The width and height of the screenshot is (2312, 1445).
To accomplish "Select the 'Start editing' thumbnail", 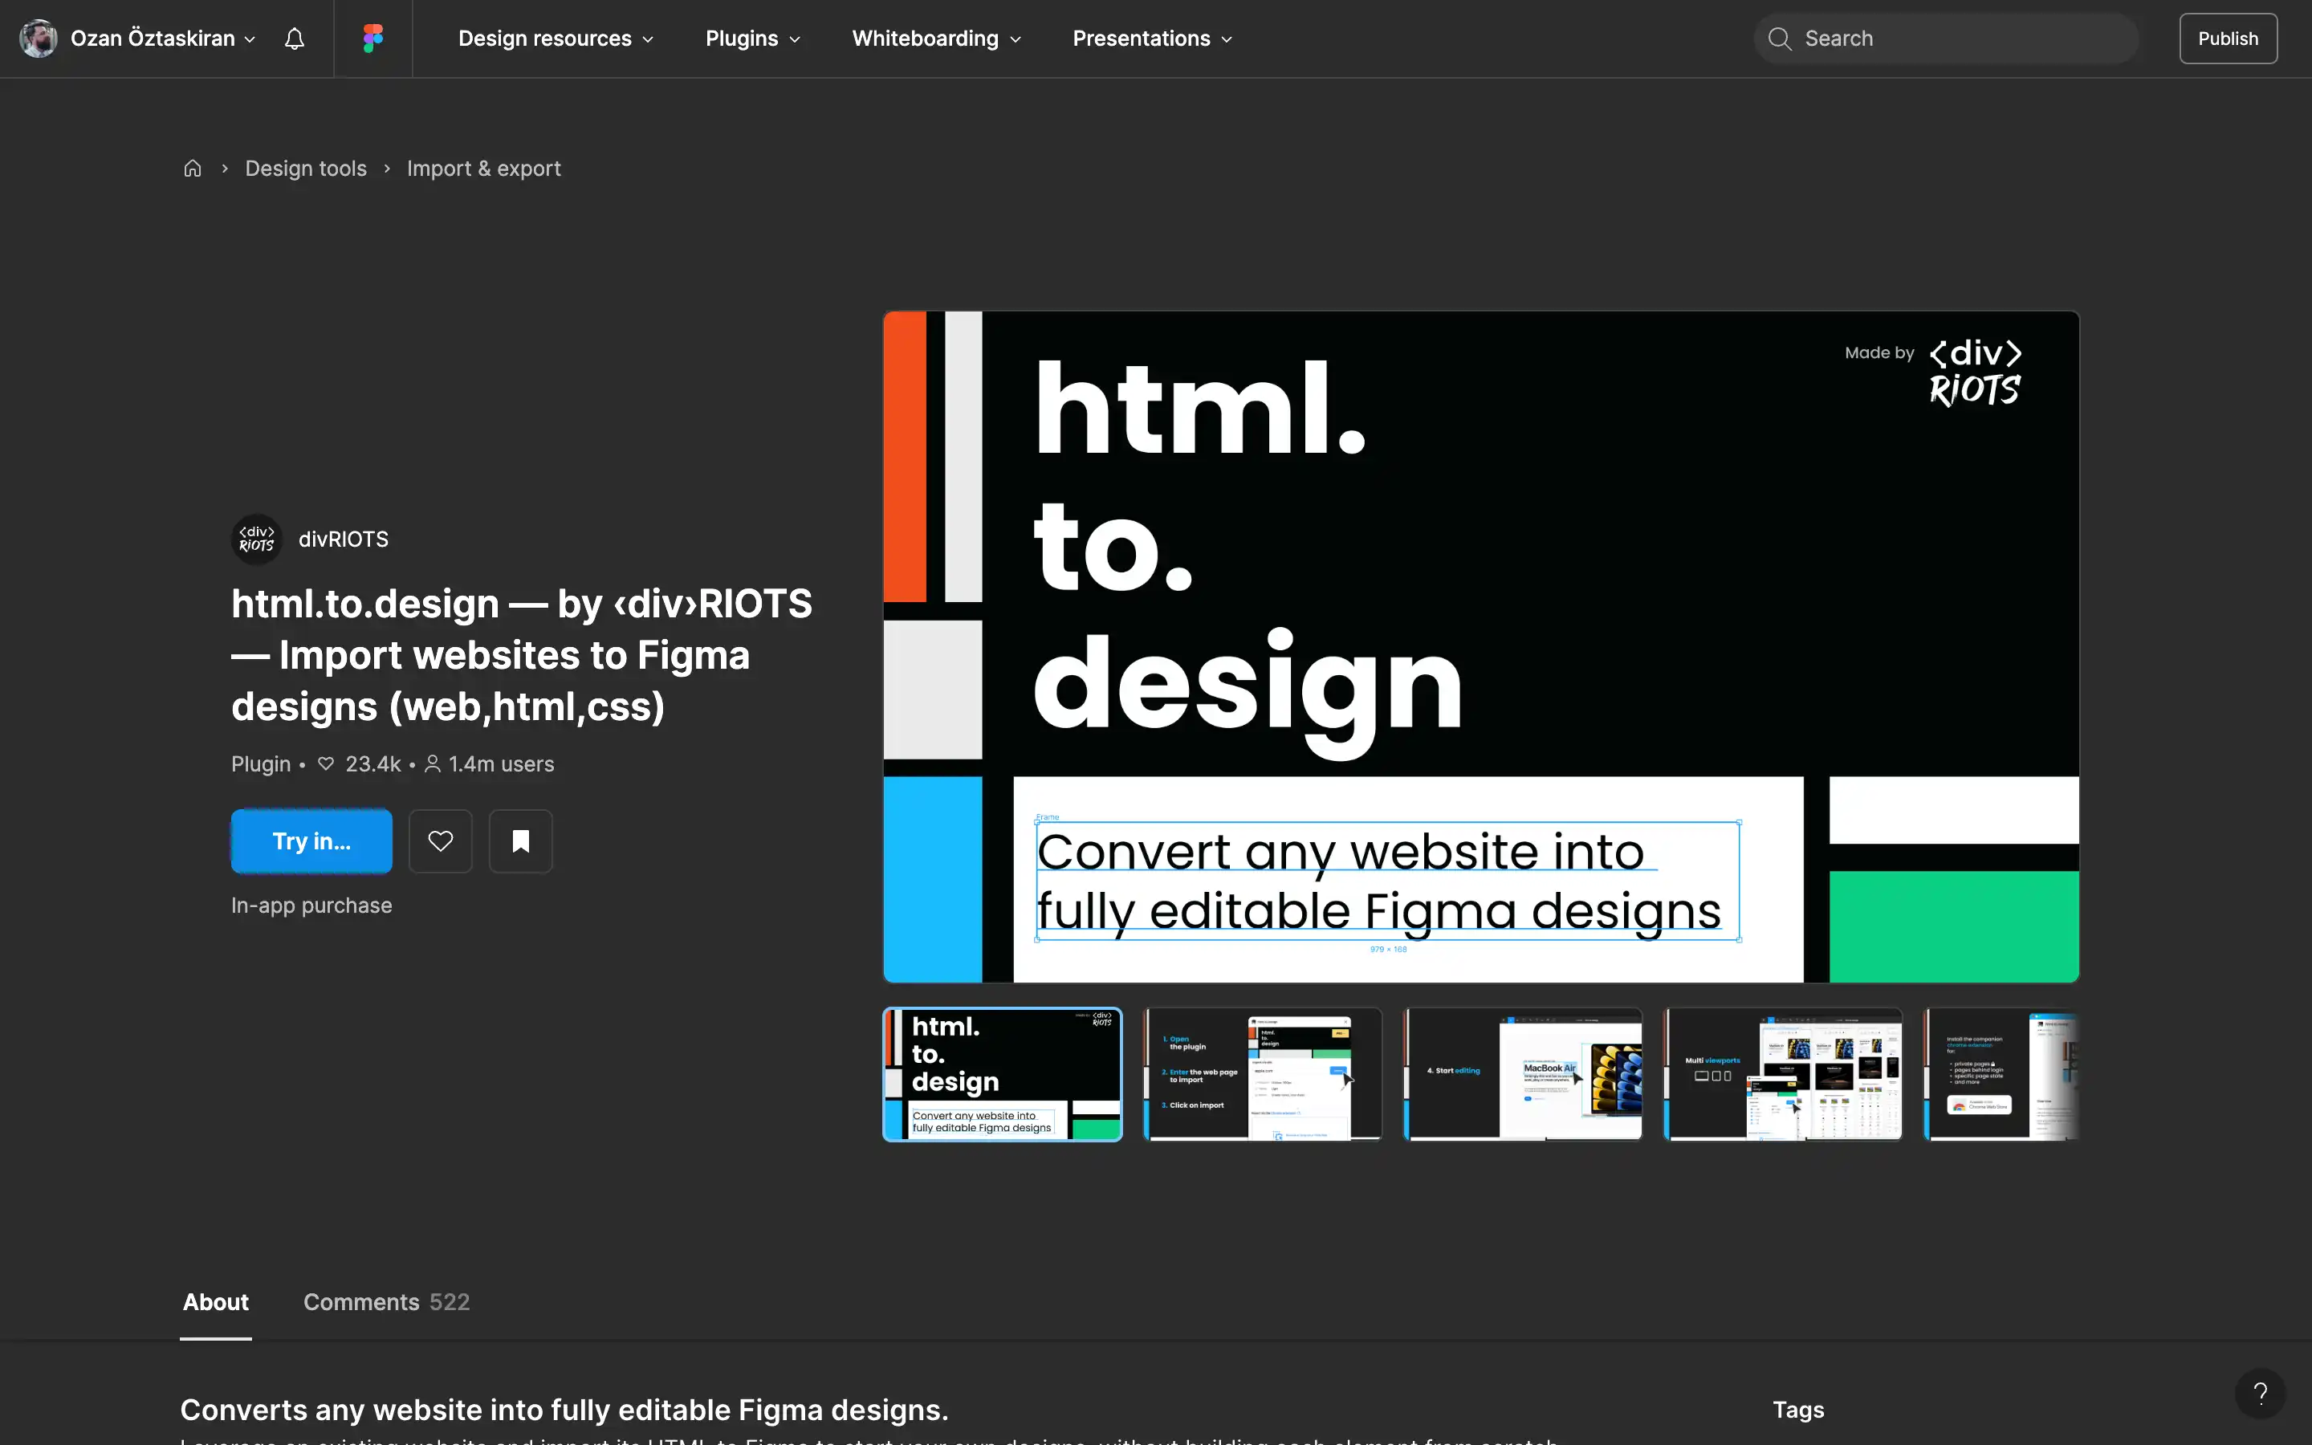I will 1523,1074.
